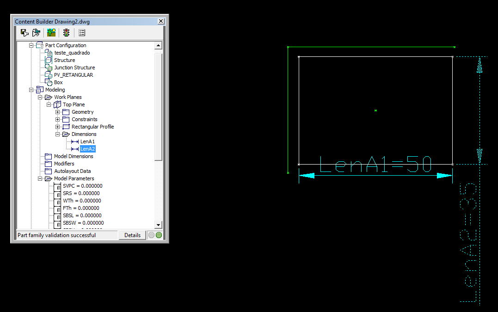
Task: Click the green center point in rectangle
Action: (x=376, y=110)
